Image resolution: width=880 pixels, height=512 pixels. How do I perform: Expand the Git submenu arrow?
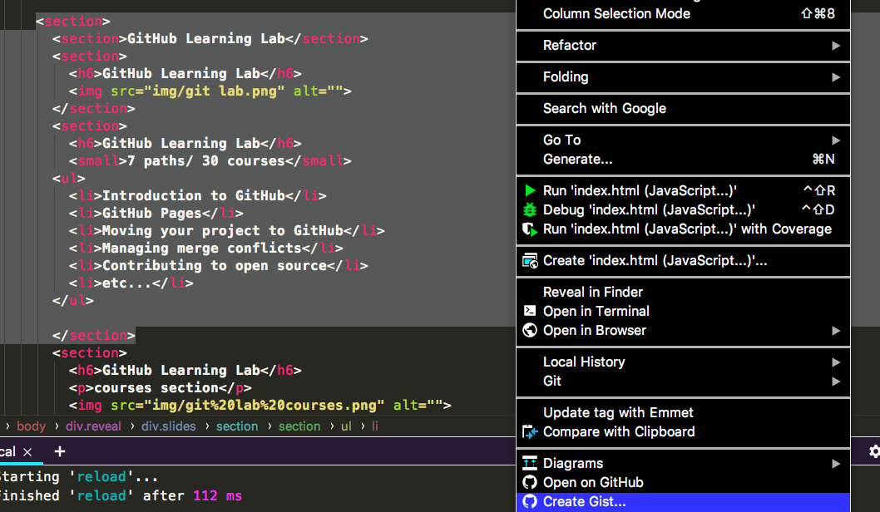836,382
